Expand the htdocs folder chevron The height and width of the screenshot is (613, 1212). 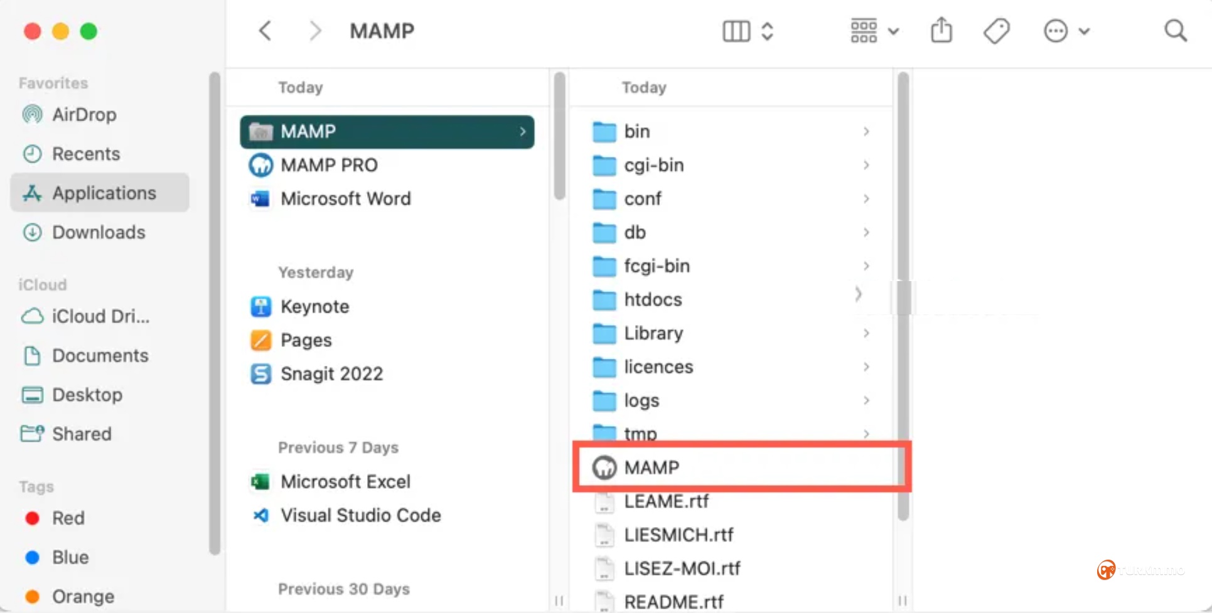pyautogui.click(x=859, y=294)
